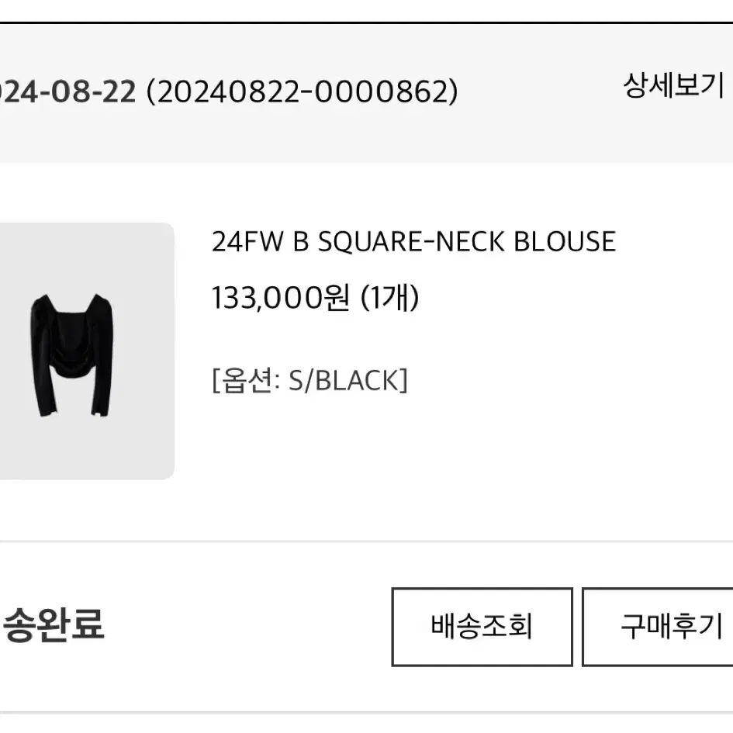Click the 배송조회 delivery tracking button
This screenshot has width=733, height=733.
coord(482,627)
